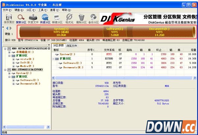Image resolution: width=198 pixels, height=135 pixels.
Task: Go to previous disk with left arrow
Action: [7, 29]
